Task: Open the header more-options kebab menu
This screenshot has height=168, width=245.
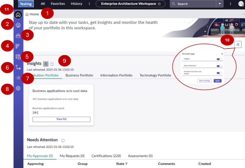Action: click(230, 4)
